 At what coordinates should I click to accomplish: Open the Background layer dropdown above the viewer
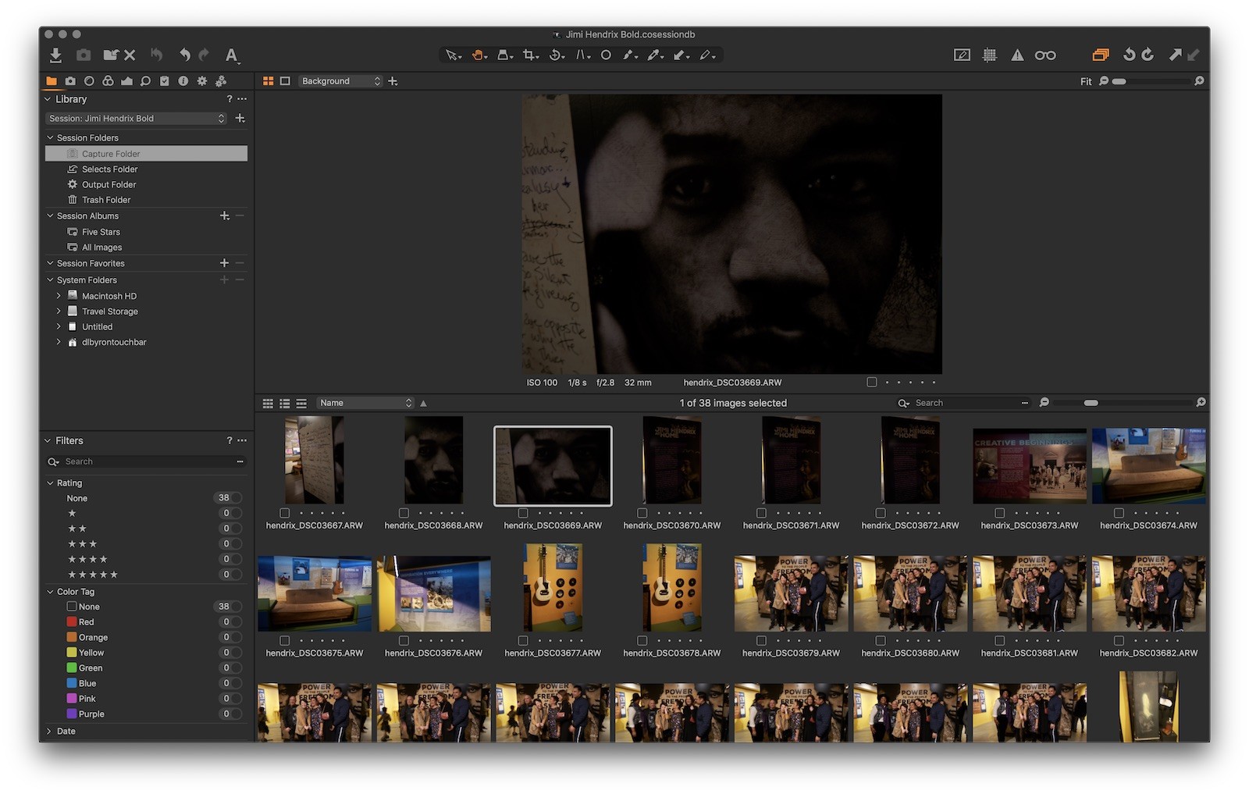coord(340,80)
